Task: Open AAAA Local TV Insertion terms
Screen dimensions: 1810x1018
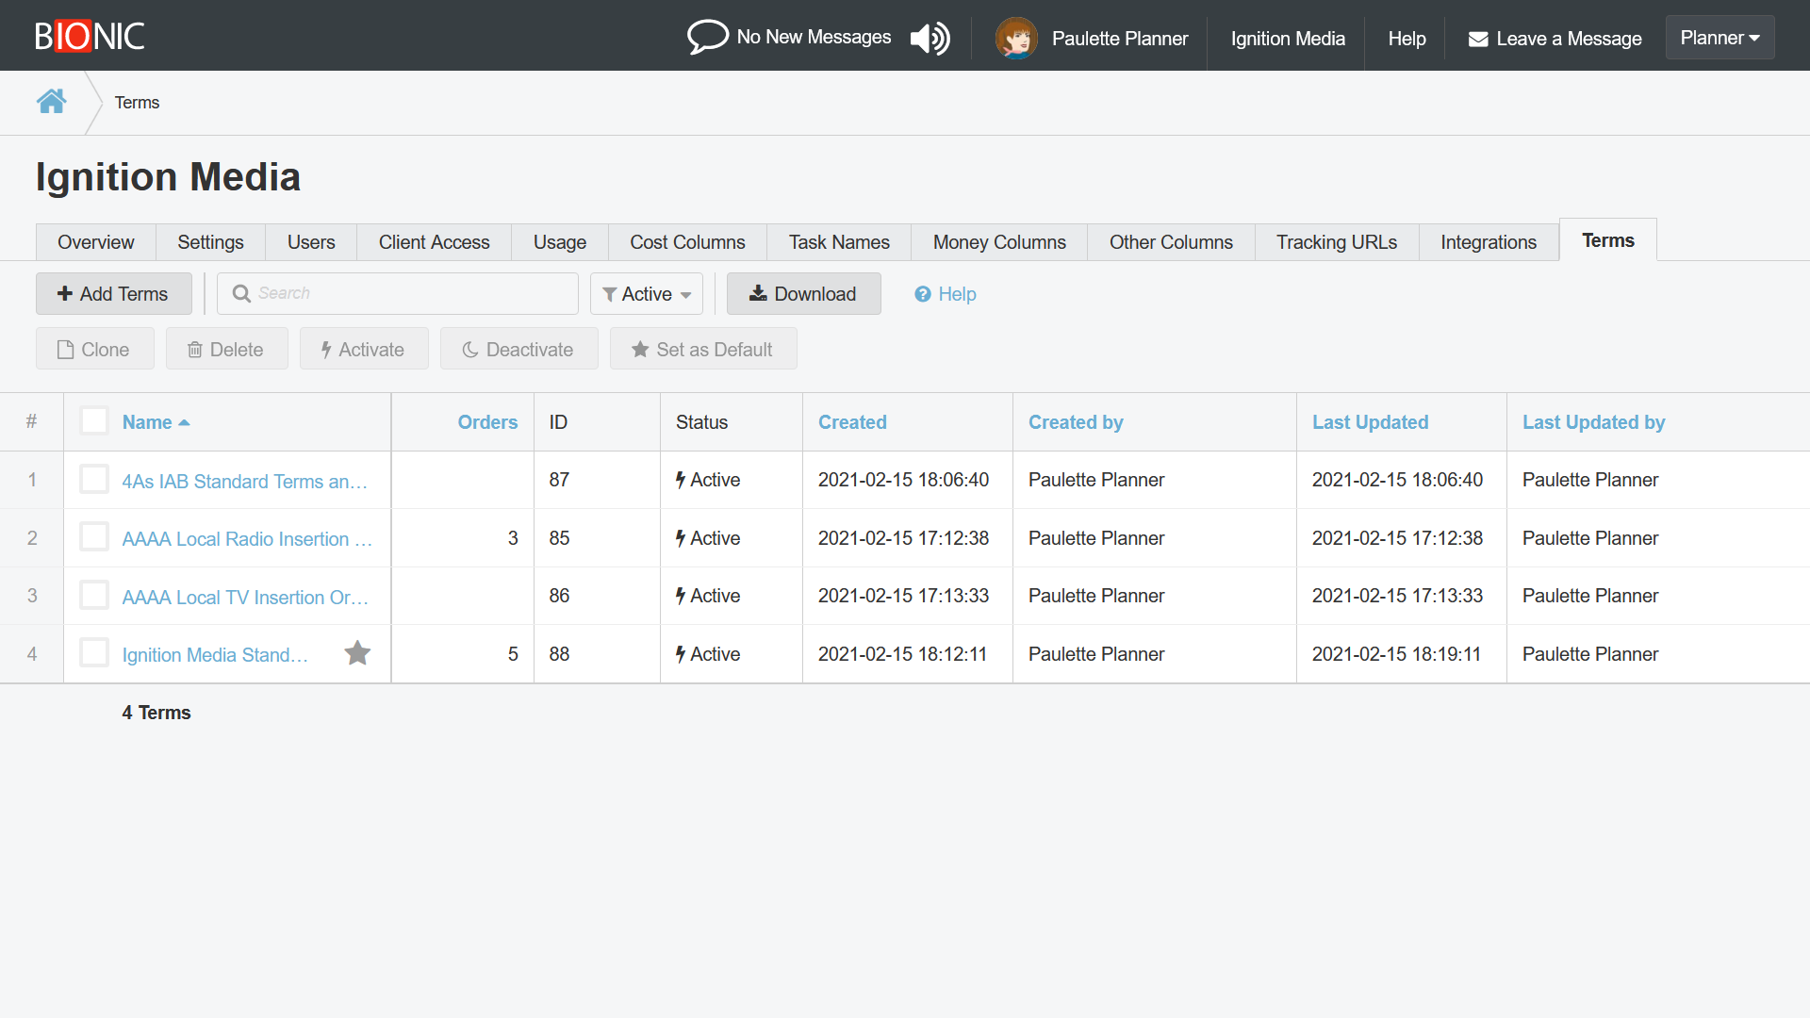Action: 246,597
